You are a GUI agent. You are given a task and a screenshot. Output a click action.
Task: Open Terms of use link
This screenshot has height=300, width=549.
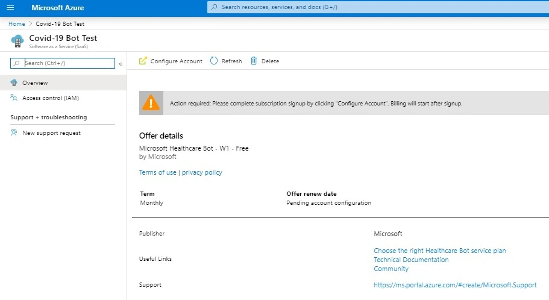pyautogui.click(x=157, y=172)
